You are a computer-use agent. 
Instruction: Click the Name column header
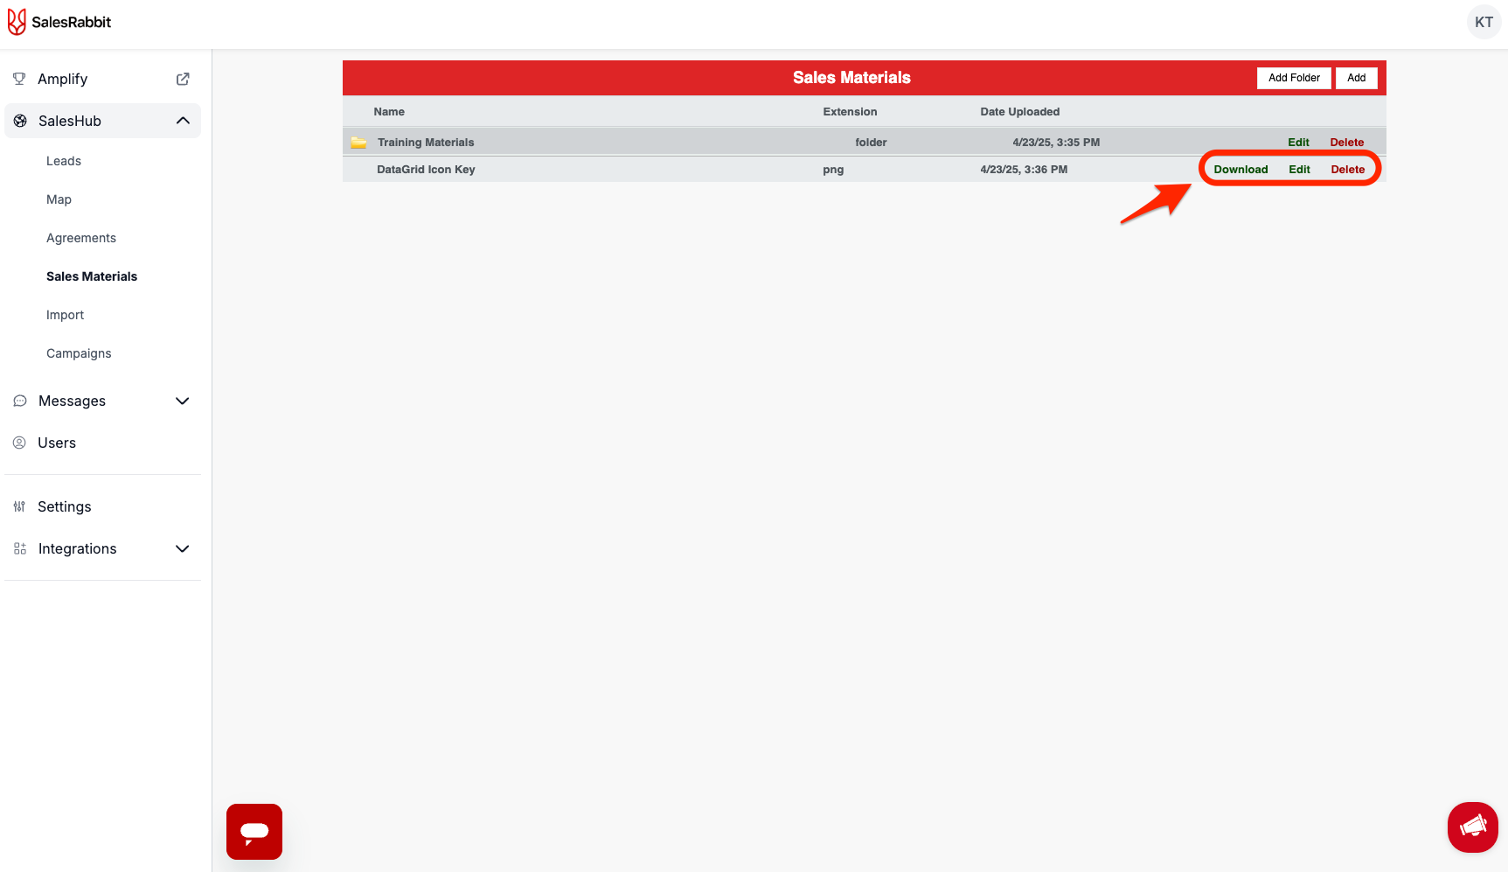click(x=389, y=112)
